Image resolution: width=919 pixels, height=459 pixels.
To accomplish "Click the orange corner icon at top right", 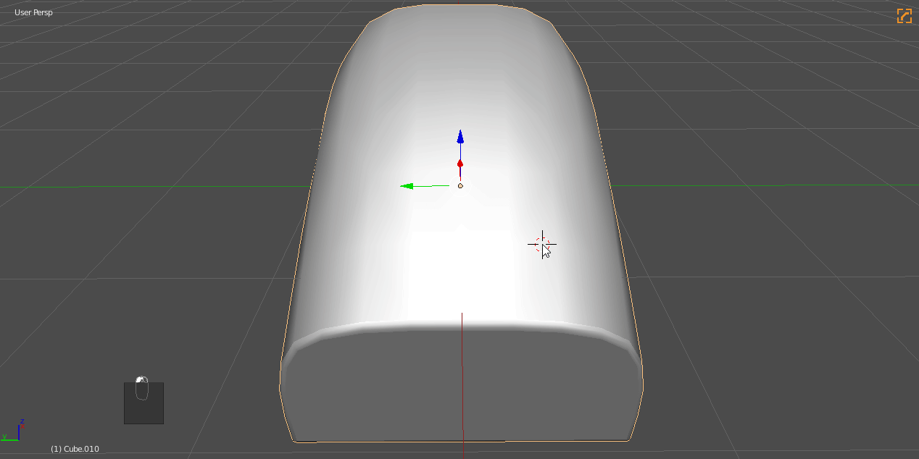I will pos(904,16).
